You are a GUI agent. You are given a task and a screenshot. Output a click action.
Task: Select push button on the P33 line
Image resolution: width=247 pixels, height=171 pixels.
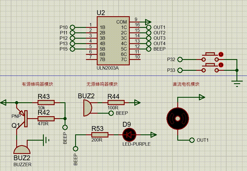point(210,68)
